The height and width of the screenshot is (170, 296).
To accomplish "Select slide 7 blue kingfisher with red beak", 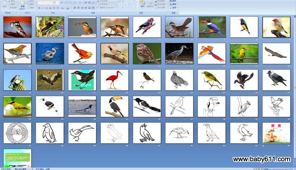I will tap(211, 27).
